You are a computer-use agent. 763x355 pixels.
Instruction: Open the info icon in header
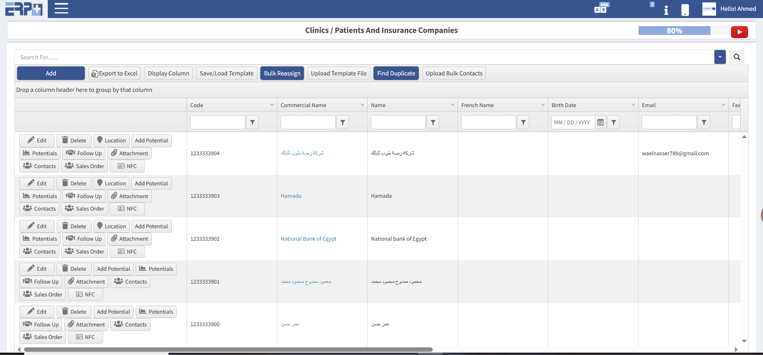(666, 10)
